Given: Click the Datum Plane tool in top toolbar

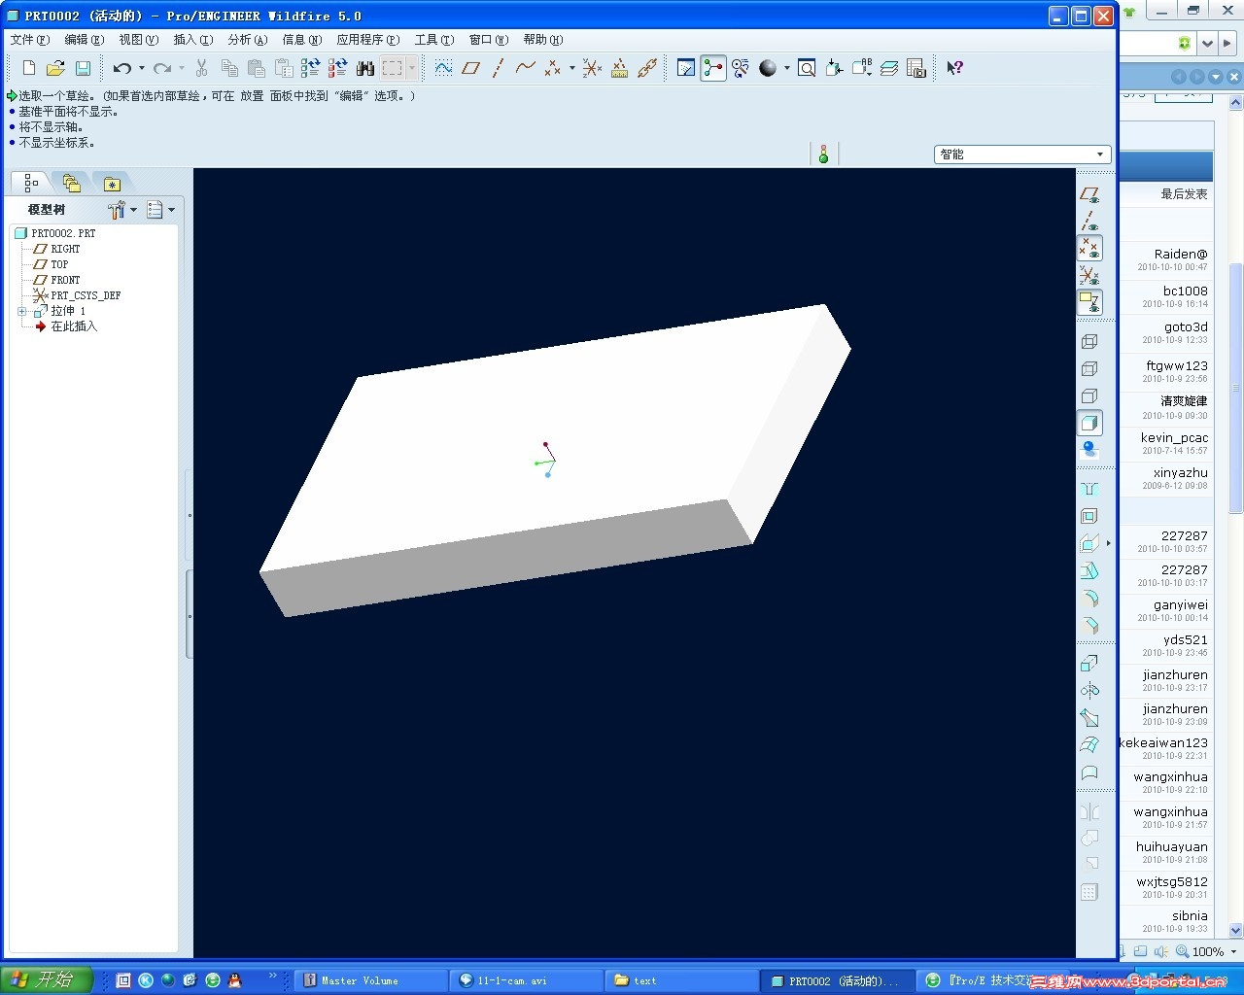Looking at the screenshot, I should point(471,68).
